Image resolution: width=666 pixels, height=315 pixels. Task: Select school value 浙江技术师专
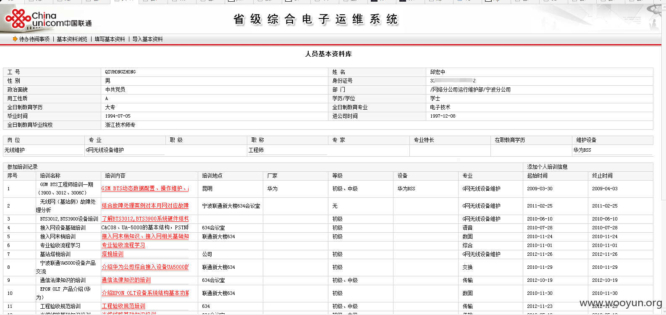[x=120, y=125]
